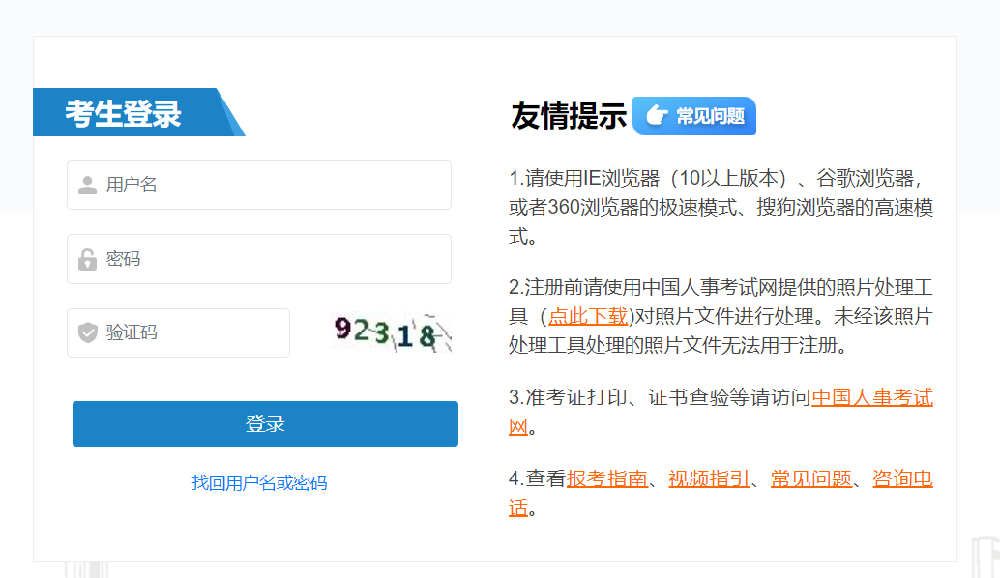
Task: Visit the 中国人事考试网 link
Action: click(871, 397)
